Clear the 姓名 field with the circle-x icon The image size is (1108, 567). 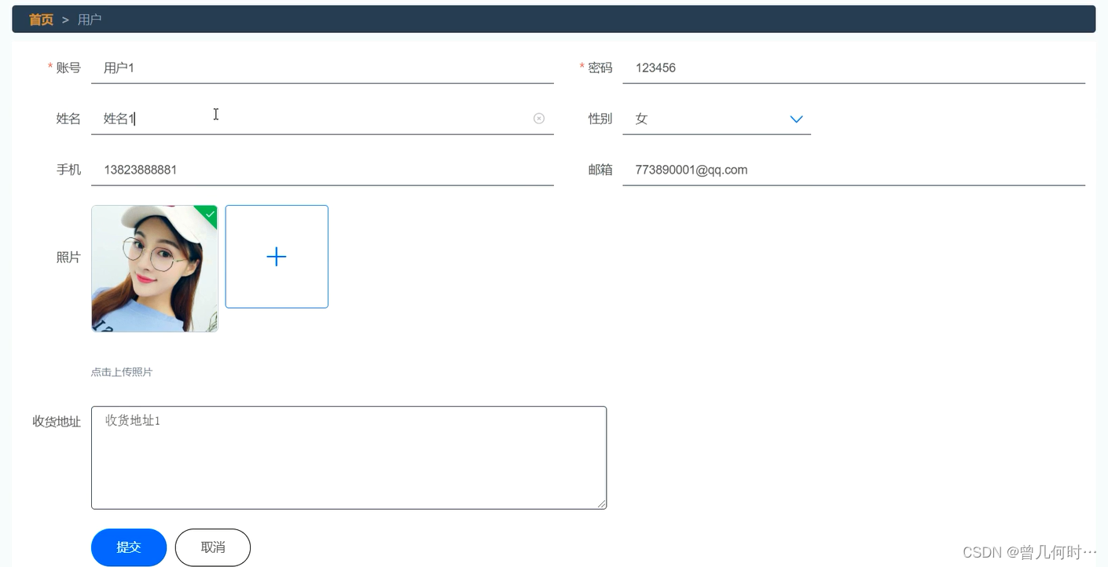click(539, 119)
